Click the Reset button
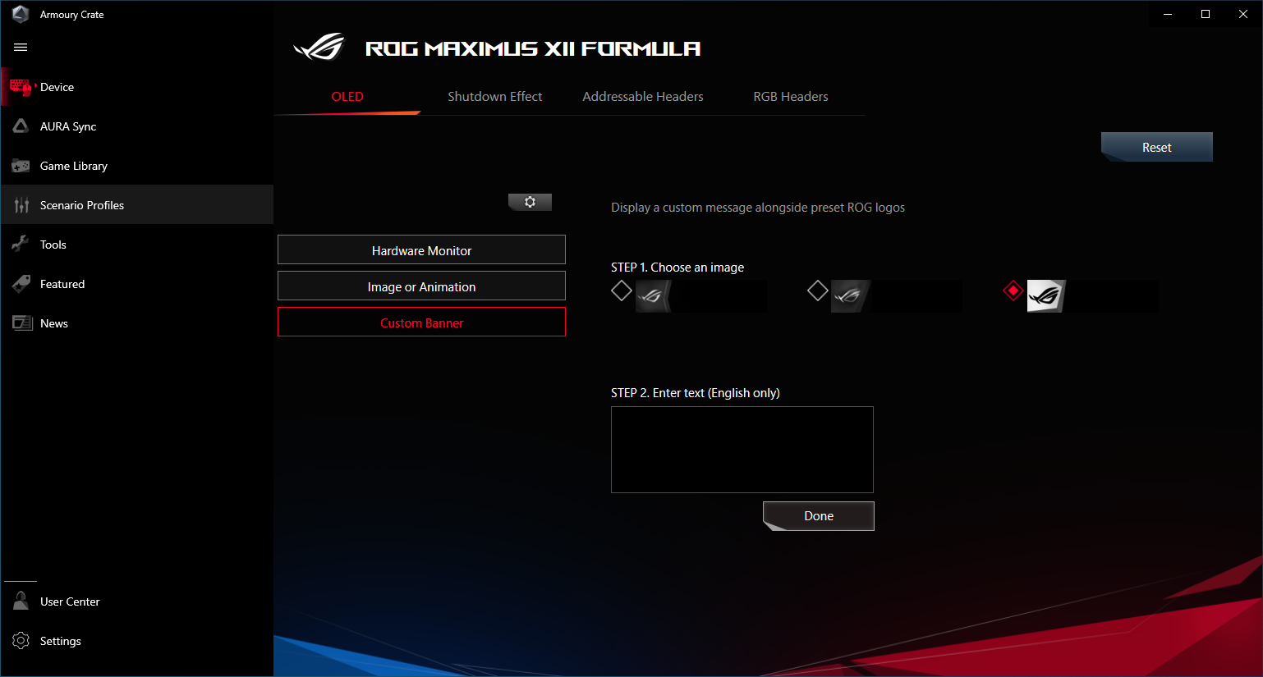The width and height of the screenshot is (1263, 677). [1157, 147]
